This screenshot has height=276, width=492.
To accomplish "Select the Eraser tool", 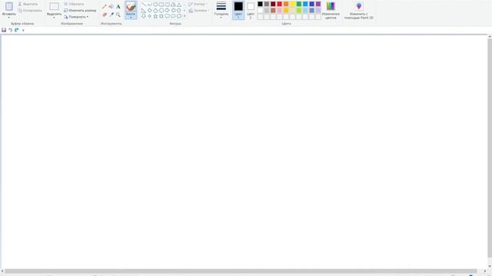I will [105, 15].
